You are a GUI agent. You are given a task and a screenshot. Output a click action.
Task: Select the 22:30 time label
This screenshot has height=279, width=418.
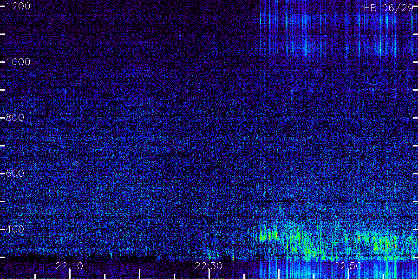click(x=209, y=266)
